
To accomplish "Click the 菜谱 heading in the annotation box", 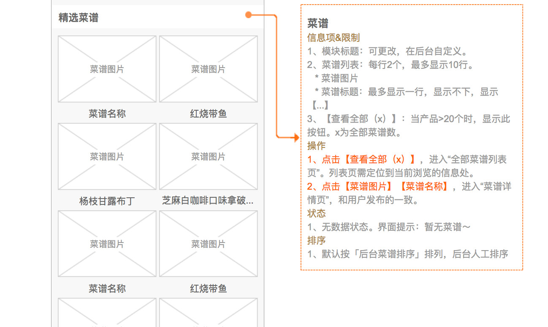I will [x=317, y=23].
